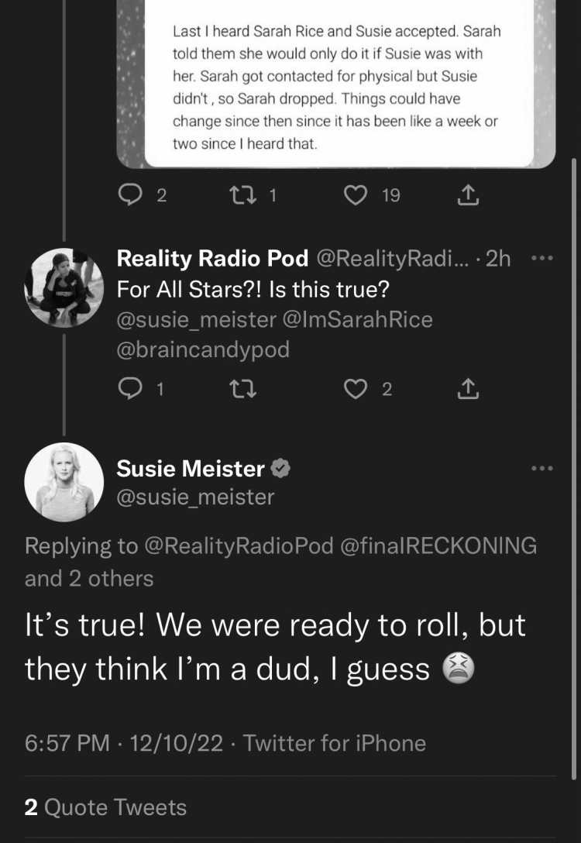
Task: Share the top quoted tweet
Action: pyautogui.click(x=468, y=196)
